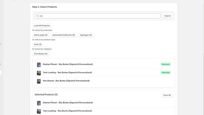The image size is (204, 115).
Task: Click Twin Landing title in search results
Action: click(x=67, y=73)
